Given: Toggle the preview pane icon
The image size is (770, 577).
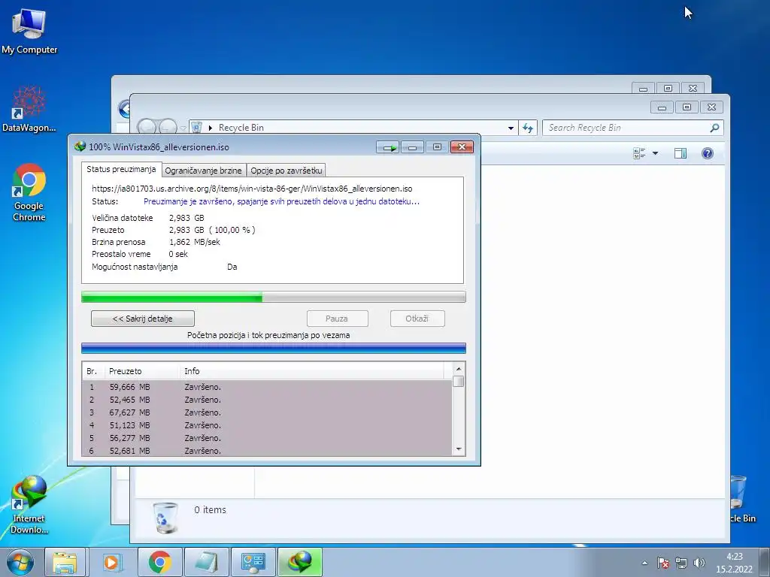Looking at the screenshot, I should click(x=680, y=153).
